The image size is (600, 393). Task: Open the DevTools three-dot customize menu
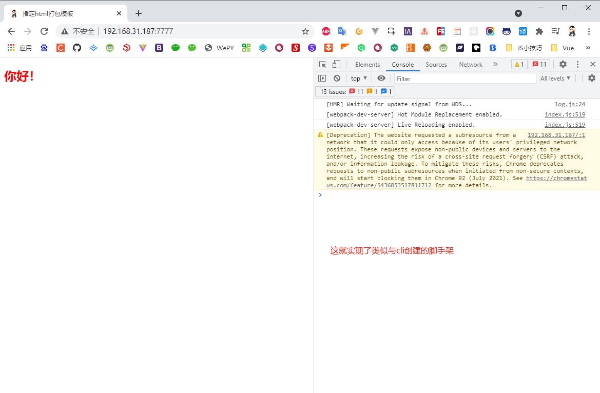(578, 64)
